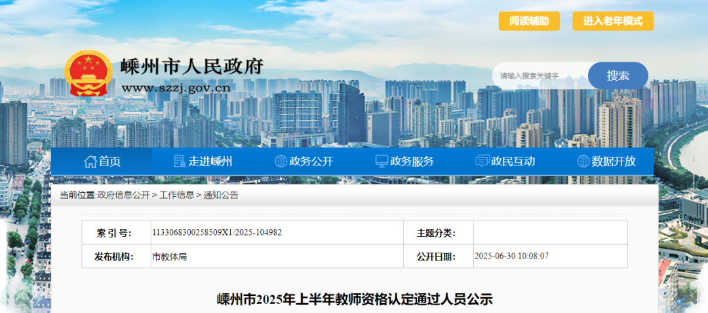The image size is (708, 313).
Task: Click the monitor icon beside 政务服务
Action: point(382,161)
